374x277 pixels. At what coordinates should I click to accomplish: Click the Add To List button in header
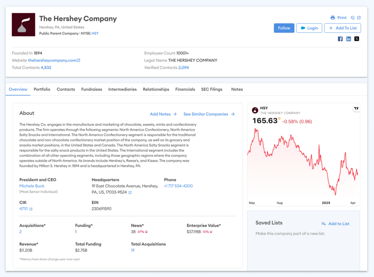point(343,28)
